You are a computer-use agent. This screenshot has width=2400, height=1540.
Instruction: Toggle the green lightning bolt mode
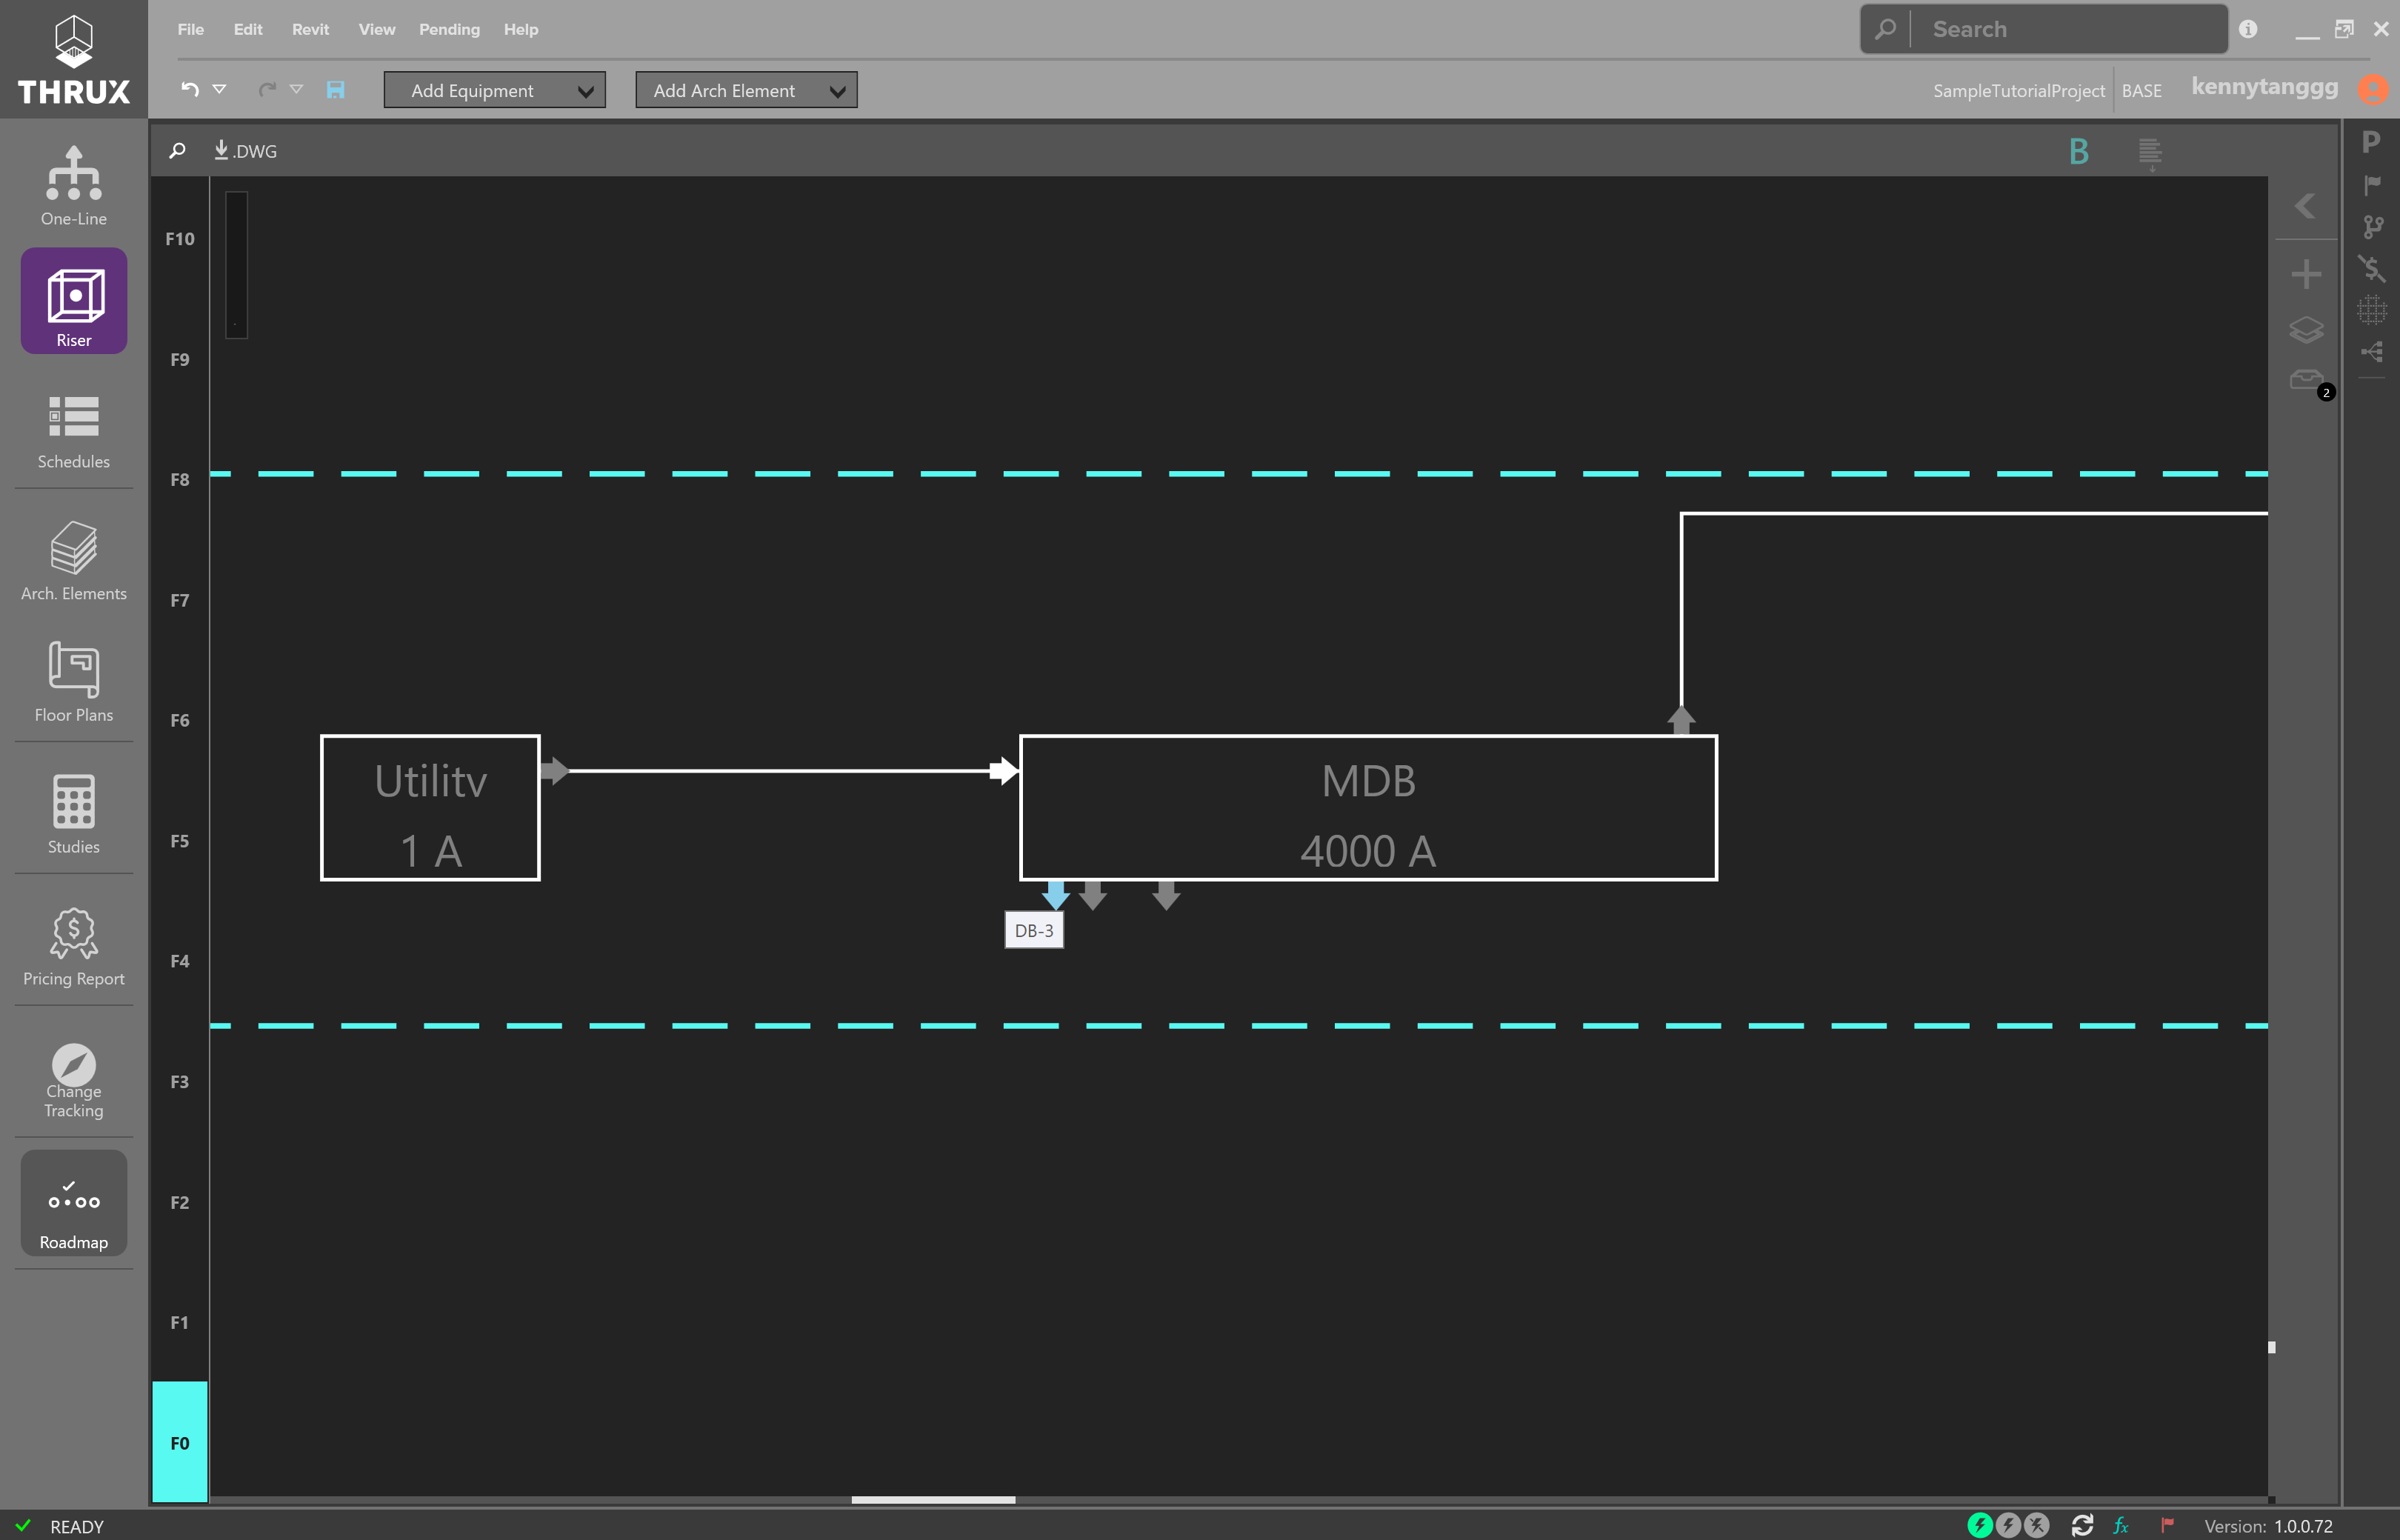point(1980,1525)
